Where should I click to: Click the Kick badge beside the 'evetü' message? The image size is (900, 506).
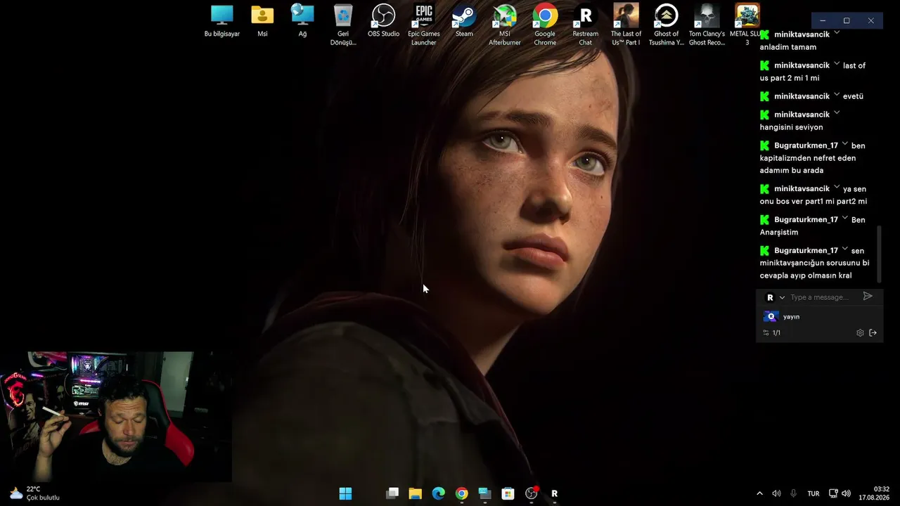tap(764, 96)
